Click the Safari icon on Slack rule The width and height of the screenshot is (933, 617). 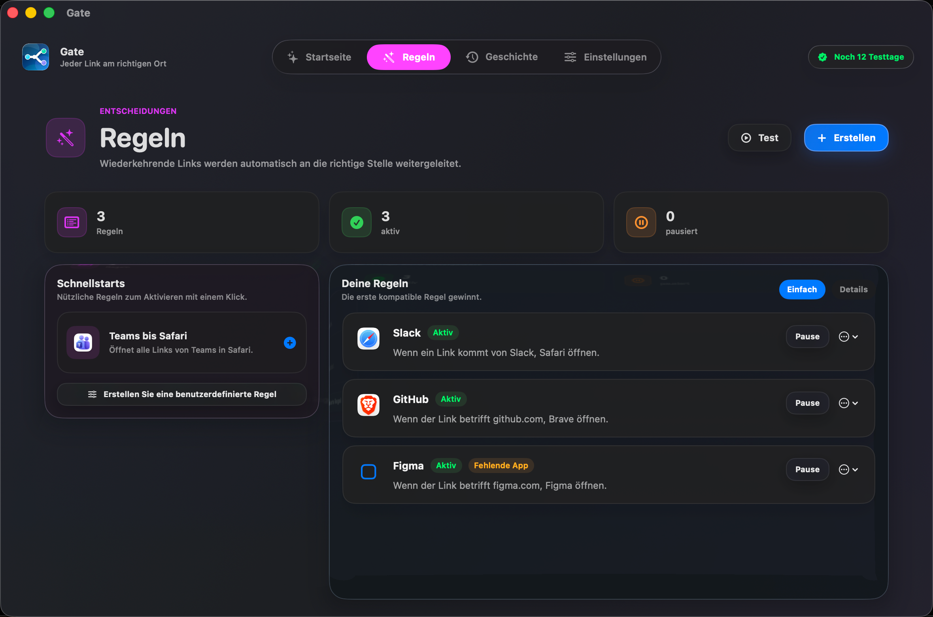(x=368, y=339)
